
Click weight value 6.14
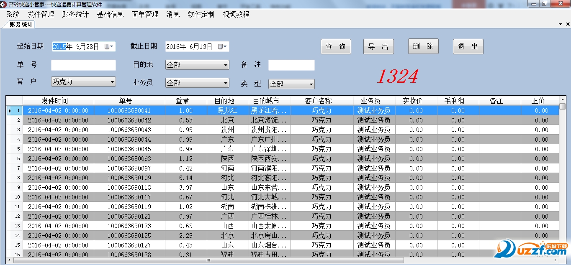186,178
